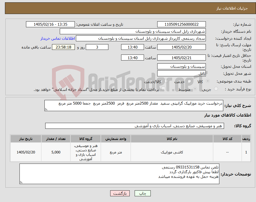Click the جزئیات اطلاعات نیاز header title
This screenshot has height=202, width=256.
pyautogui.click(x=232, y=8)
